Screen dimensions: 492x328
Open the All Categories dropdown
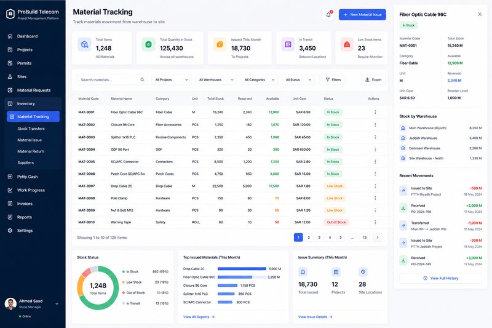260,80
